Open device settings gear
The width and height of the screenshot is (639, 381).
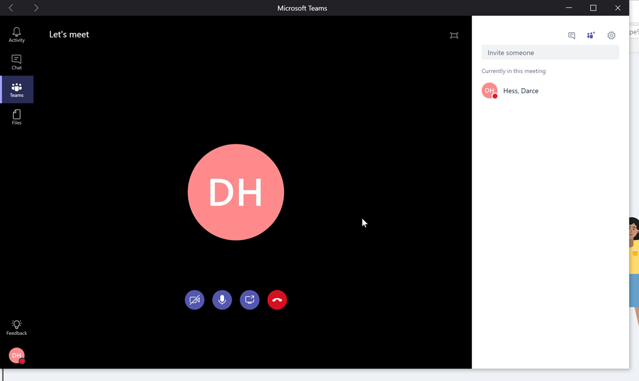(x=612, y=36)
